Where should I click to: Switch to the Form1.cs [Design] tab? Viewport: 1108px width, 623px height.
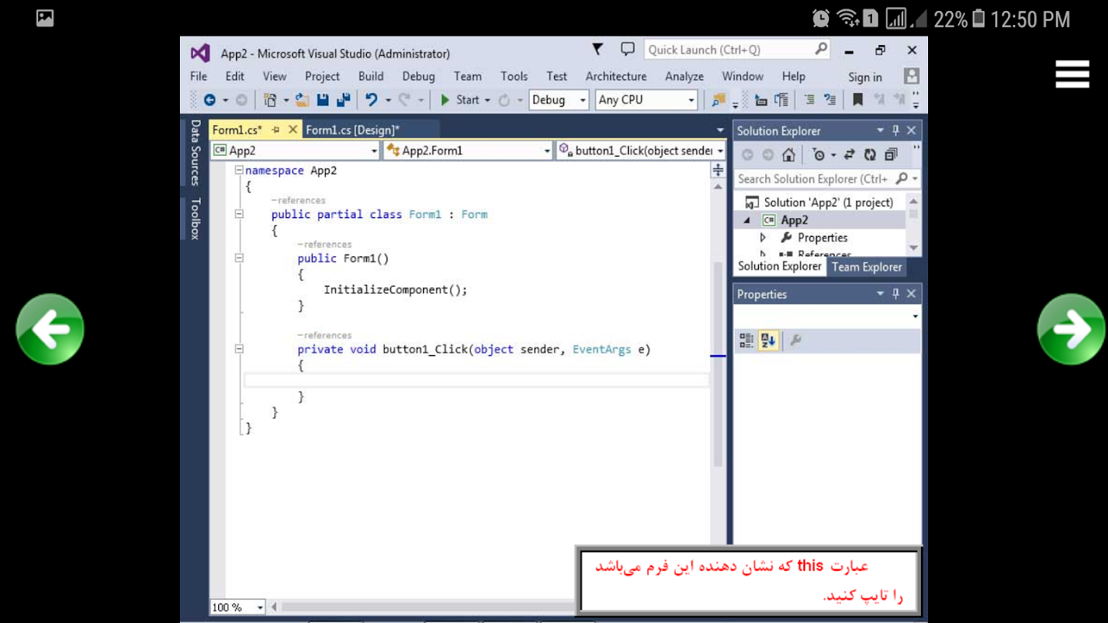pyautogui.click(x=352, y=130)
